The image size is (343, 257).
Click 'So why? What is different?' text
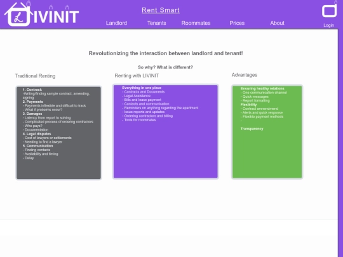point(165,67)
